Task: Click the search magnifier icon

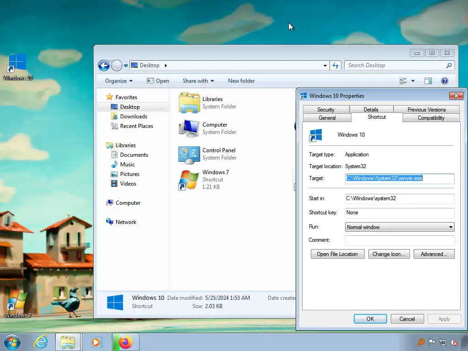Action: (449, 65)
